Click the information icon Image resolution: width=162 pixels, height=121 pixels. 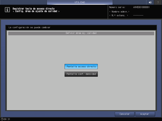[x=7, y=10]
